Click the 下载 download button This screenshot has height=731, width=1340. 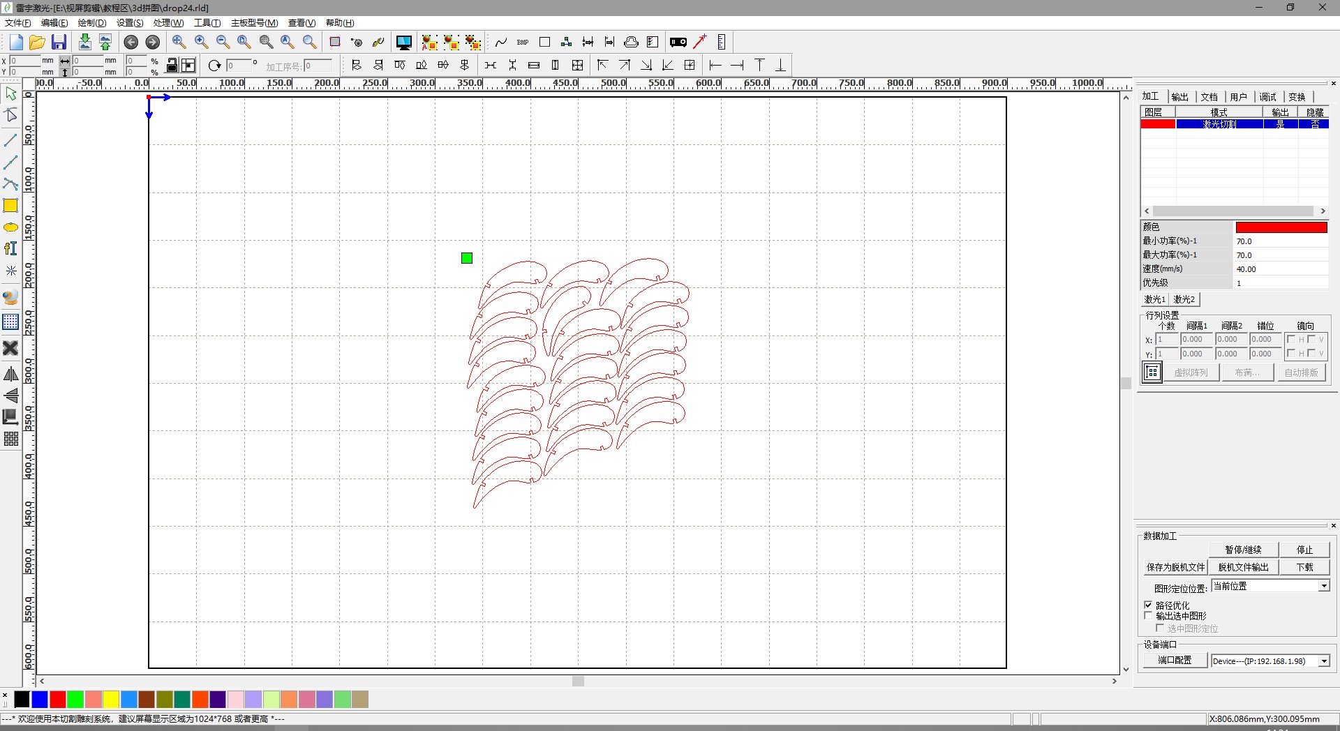pos(1304,567)
